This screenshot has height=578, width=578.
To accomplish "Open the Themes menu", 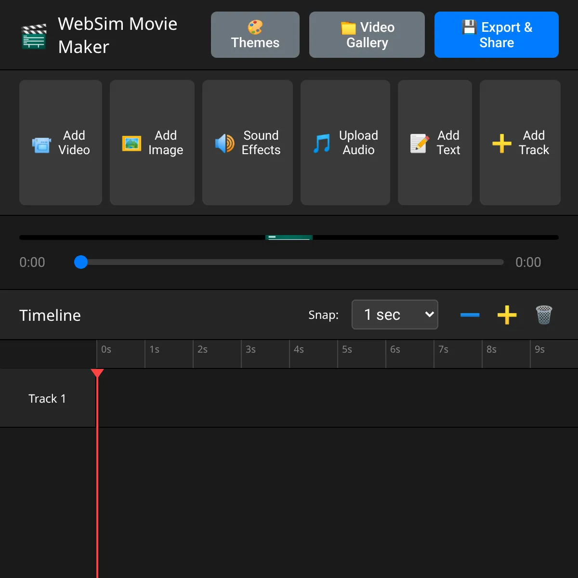I will pos(255,35).
